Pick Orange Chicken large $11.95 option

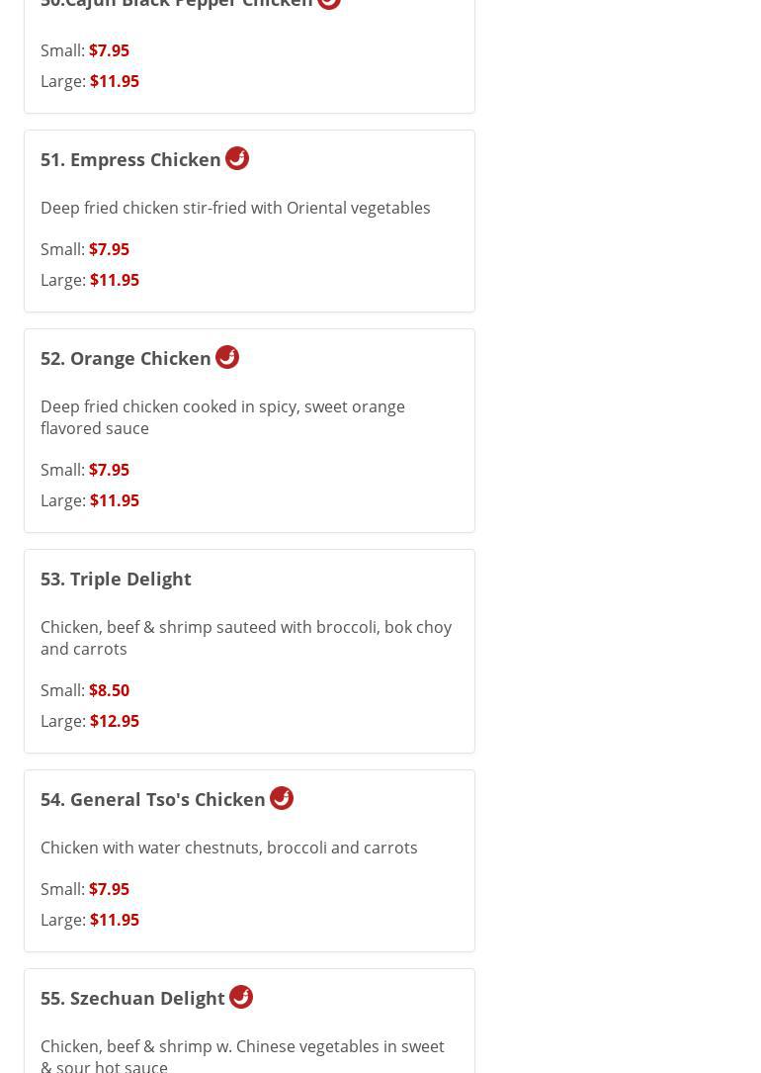[114, 500]
